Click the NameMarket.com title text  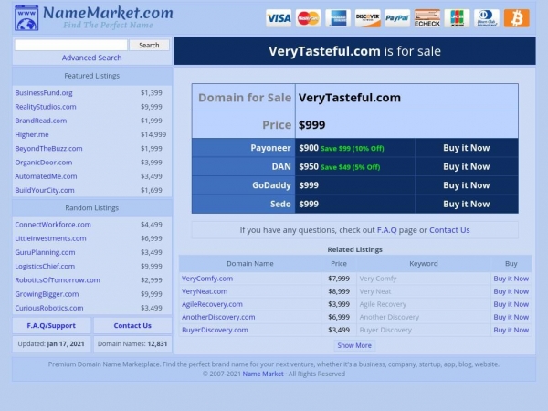[x=108, y=14]
